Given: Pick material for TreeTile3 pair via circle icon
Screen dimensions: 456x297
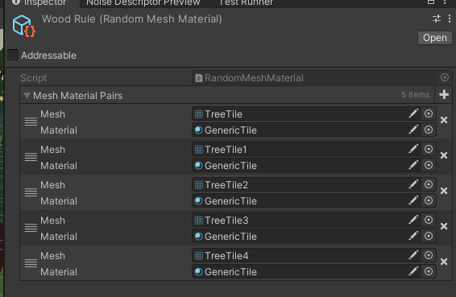Looking at the screenshot, I should pos(429,236).
